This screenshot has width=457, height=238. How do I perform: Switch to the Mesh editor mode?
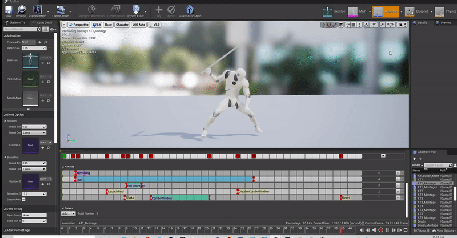pyautogui.click(x=358, y=11)
